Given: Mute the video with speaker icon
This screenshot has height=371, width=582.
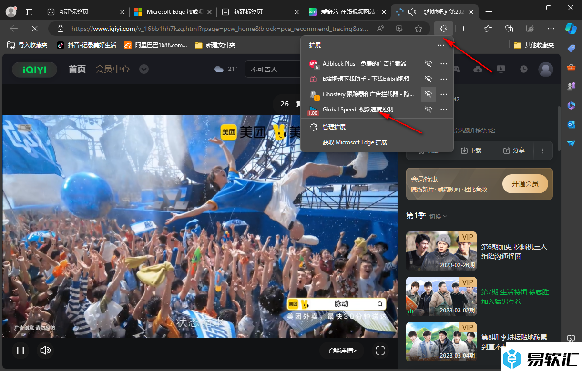Looking at the screenshot, I should tap(45, 351).
